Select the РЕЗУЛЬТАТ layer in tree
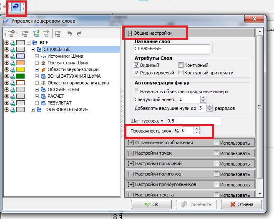274x219 pixels. coord(59,103)
